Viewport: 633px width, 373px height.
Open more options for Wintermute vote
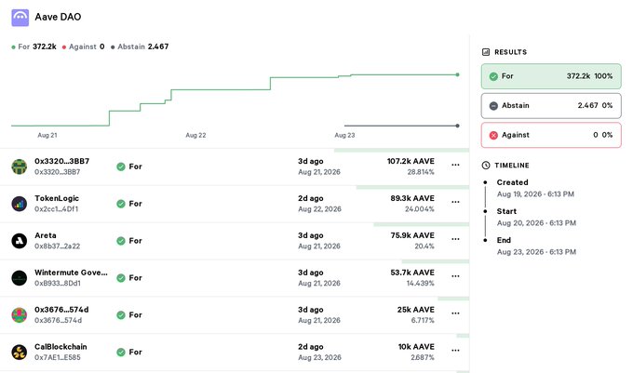(x=455, y=276)
